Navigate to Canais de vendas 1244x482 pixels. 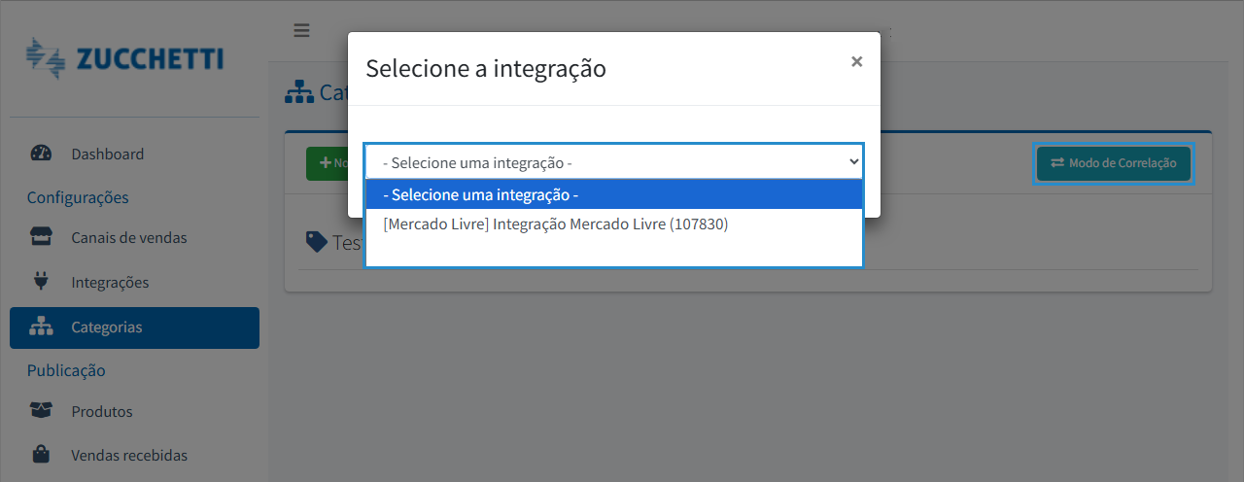point(128,237)
